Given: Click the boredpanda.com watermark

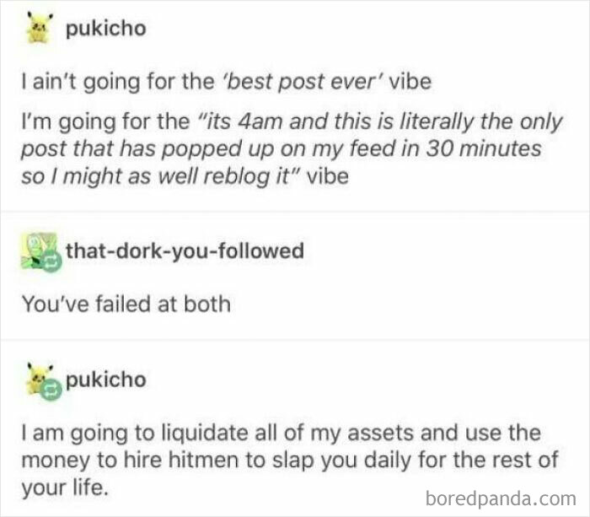Looking at the screenshot, I should (501, 499).
